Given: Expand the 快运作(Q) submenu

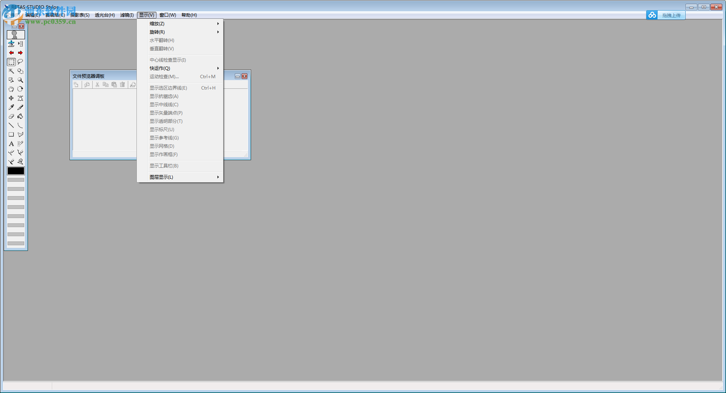Looking at the screenshot, I should [x=180, y=68].
